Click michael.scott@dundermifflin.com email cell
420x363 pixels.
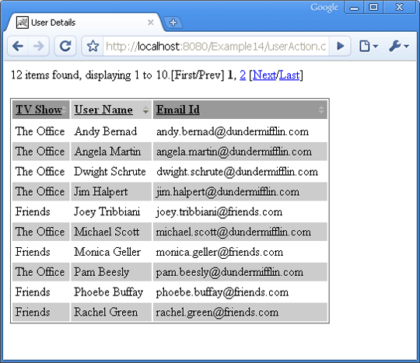pyautogui.click(x=240, y=232)
